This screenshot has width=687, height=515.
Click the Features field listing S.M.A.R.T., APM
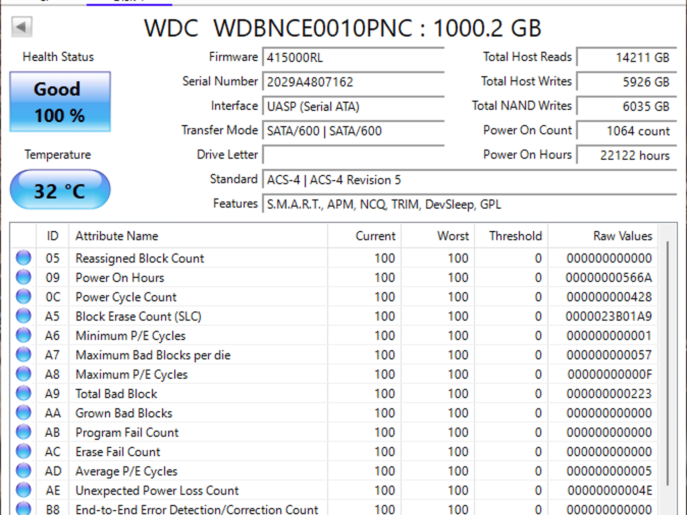tap(470, 204)
